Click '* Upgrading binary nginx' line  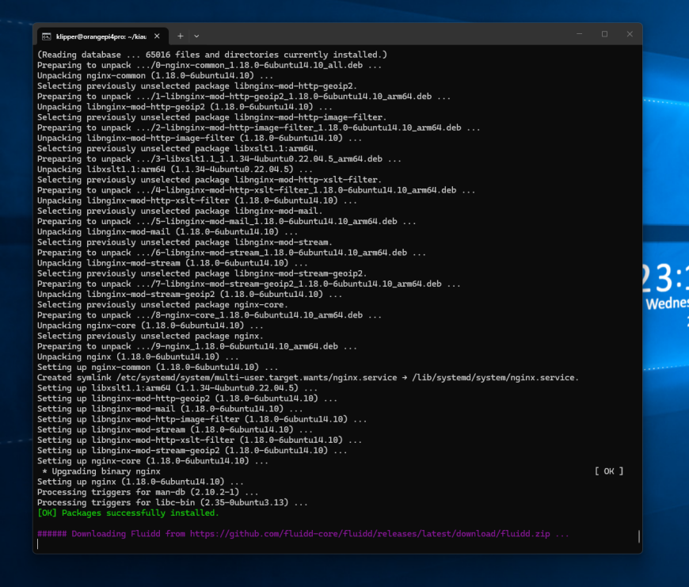101,471
